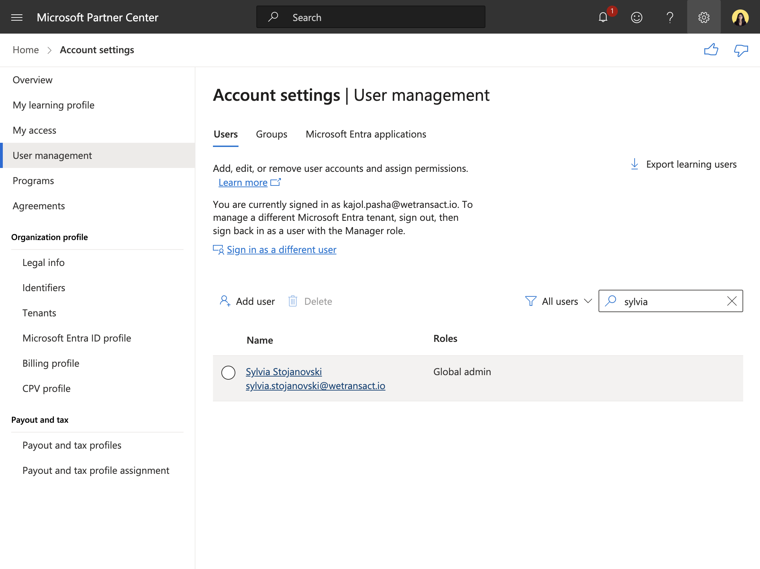Click the Add user person icon

tap(225, 301)
